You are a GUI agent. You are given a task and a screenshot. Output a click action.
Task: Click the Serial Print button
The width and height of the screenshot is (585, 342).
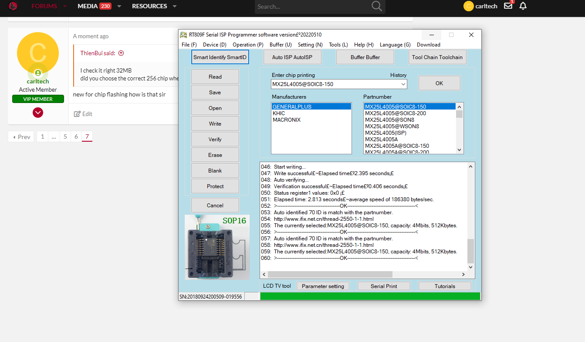coord(384,286)
